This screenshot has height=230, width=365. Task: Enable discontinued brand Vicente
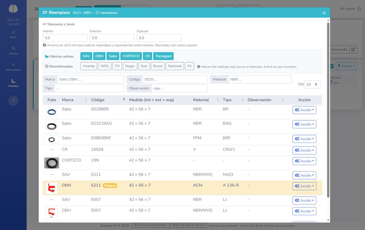coord(89,66)
